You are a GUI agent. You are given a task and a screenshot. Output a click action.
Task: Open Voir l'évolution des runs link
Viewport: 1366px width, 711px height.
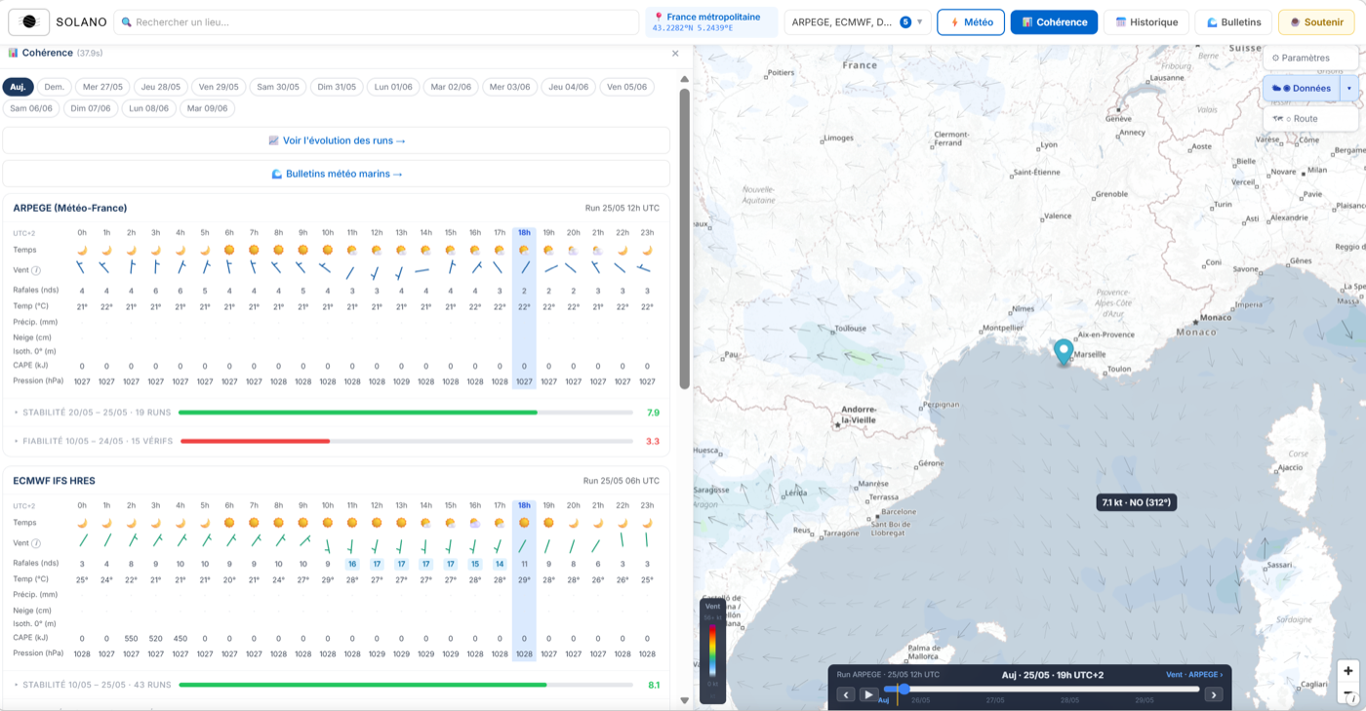click(337, 140)
